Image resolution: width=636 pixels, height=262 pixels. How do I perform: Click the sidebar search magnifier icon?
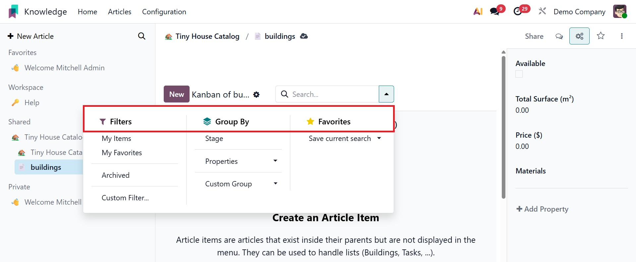point(142,36)
